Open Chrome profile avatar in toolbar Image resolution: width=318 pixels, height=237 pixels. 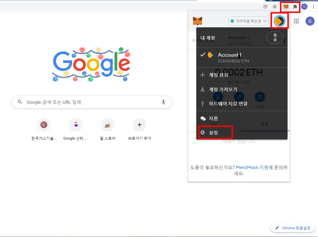(x=304, y=7)
